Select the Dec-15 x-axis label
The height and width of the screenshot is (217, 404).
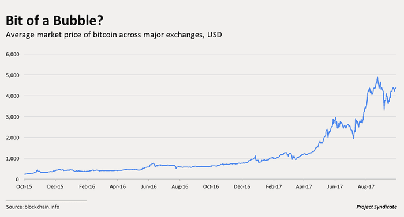[55, 186]
